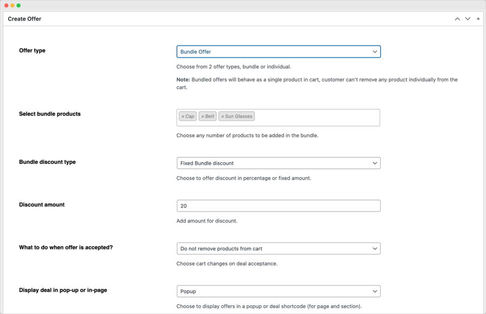486x314 pixels.
Task: Open the Popup display dropdown
Action: click(x=278, y=291)
